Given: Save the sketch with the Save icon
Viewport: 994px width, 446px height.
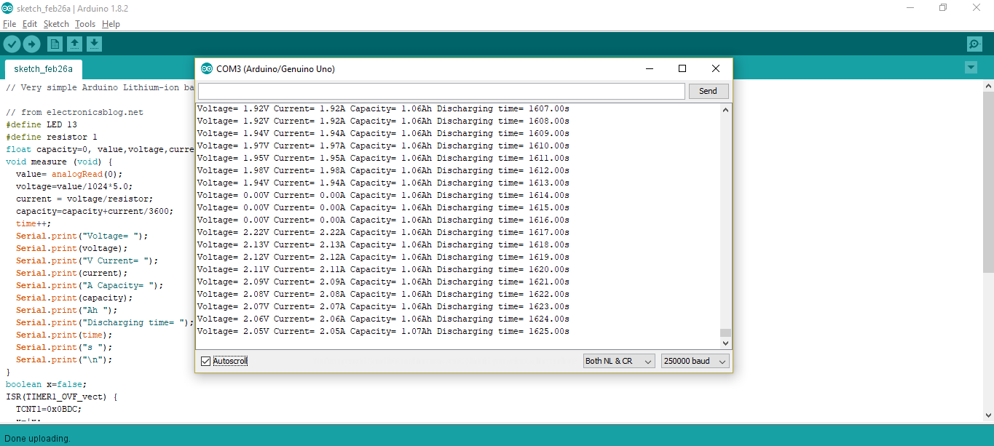Looking at the screenshot, I should (94, 44).
